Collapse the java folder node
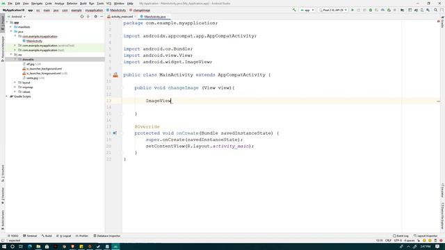 point(11,31)
